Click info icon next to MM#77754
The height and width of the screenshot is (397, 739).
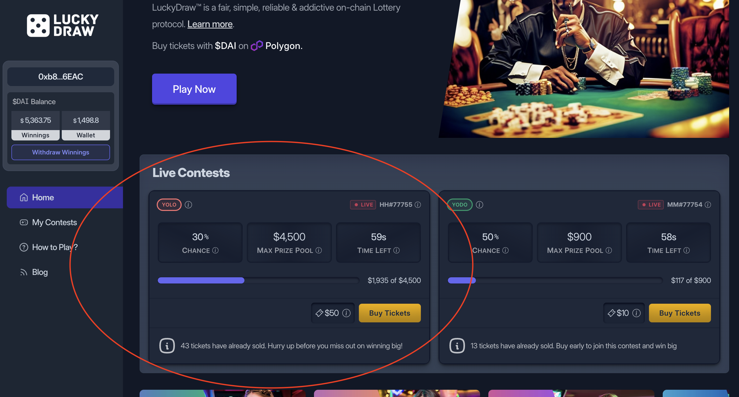tap(708, 204)
